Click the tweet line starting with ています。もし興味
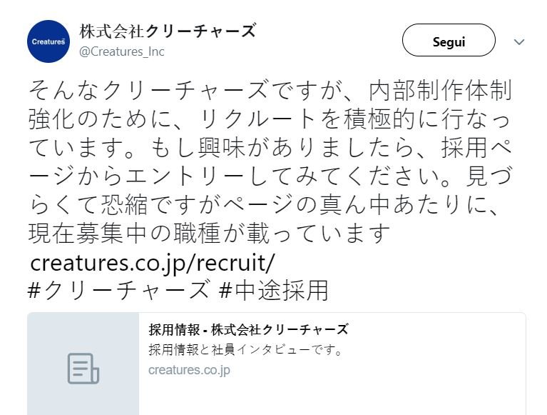Image resolution: width=547 pixels, height=415 pixels. click(270, 148)
